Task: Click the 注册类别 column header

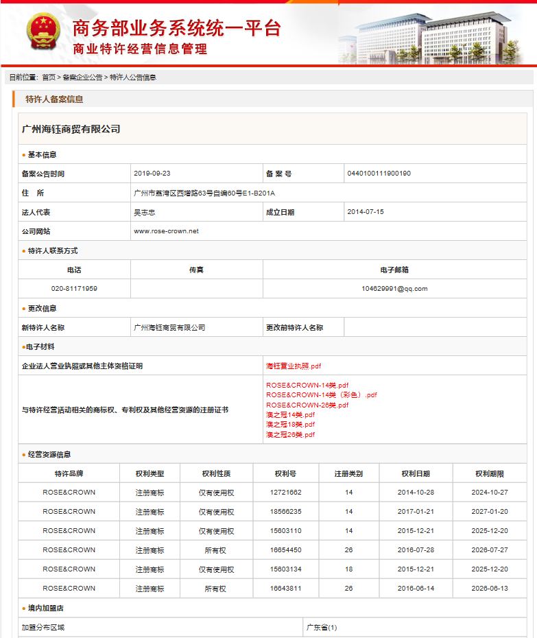Action: click(x=348, y=473)
